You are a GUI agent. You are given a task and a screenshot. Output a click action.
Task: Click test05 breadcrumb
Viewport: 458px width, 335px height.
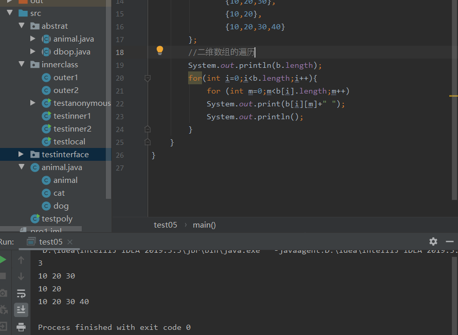[166, 225]
